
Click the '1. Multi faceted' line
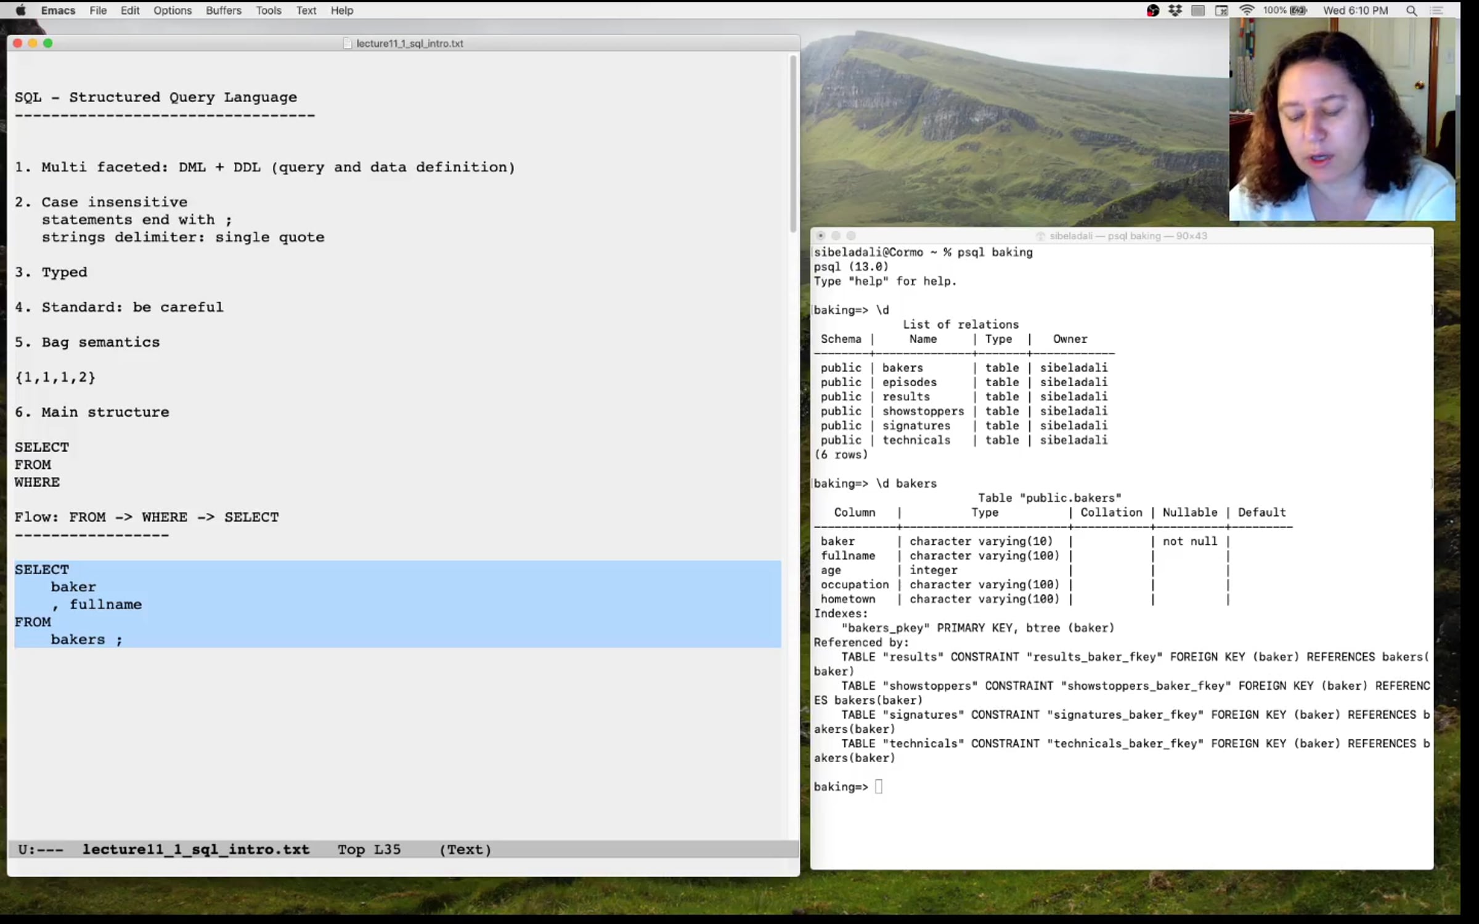click(265, 168)
